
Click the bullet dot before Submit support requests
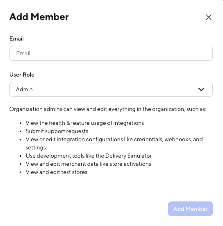pyautogui.click(x=20, y=131)
